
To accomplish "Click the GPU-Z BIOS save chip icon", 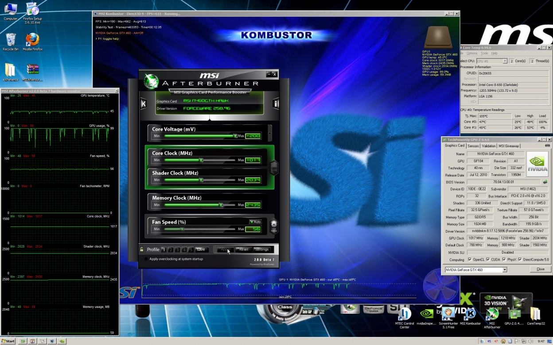I will click(x=545, y=182).
